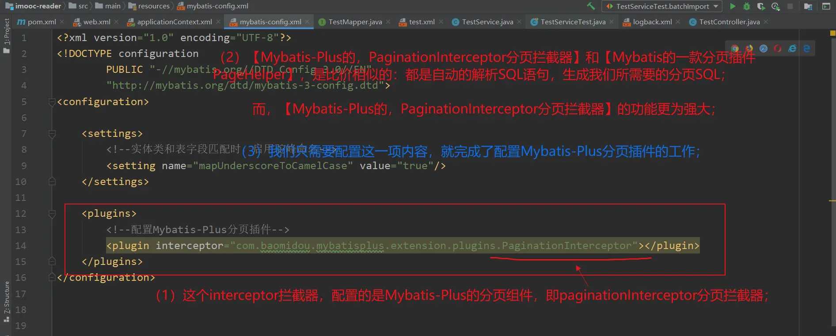Click line number 9 in the gutter

coord(24,166)
